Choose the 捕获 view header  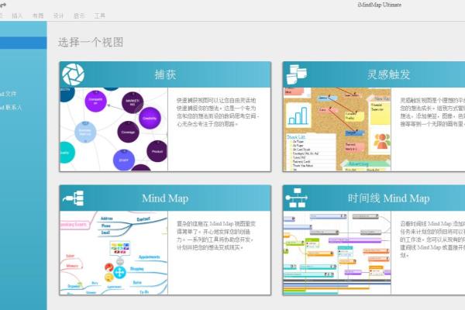[165, 74]
